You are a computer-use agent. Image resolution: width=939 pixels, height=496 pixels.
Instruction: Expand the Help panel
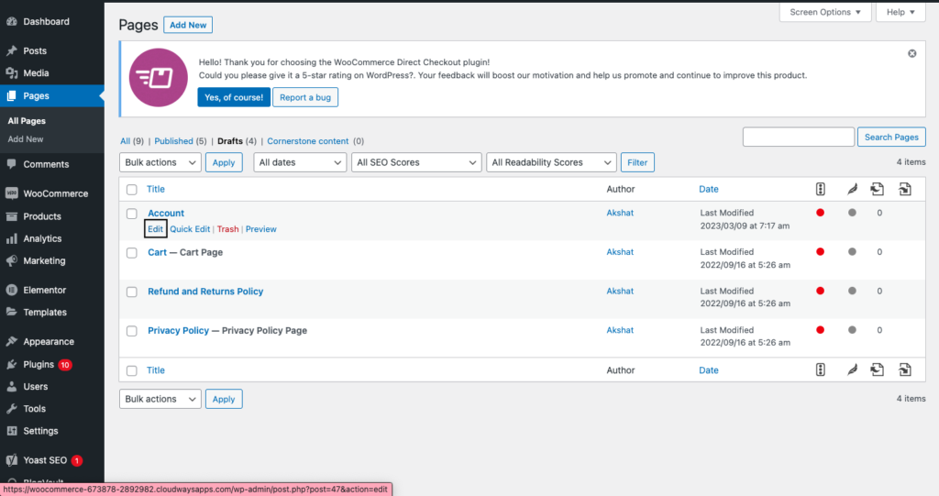click(x=900, y=12)
